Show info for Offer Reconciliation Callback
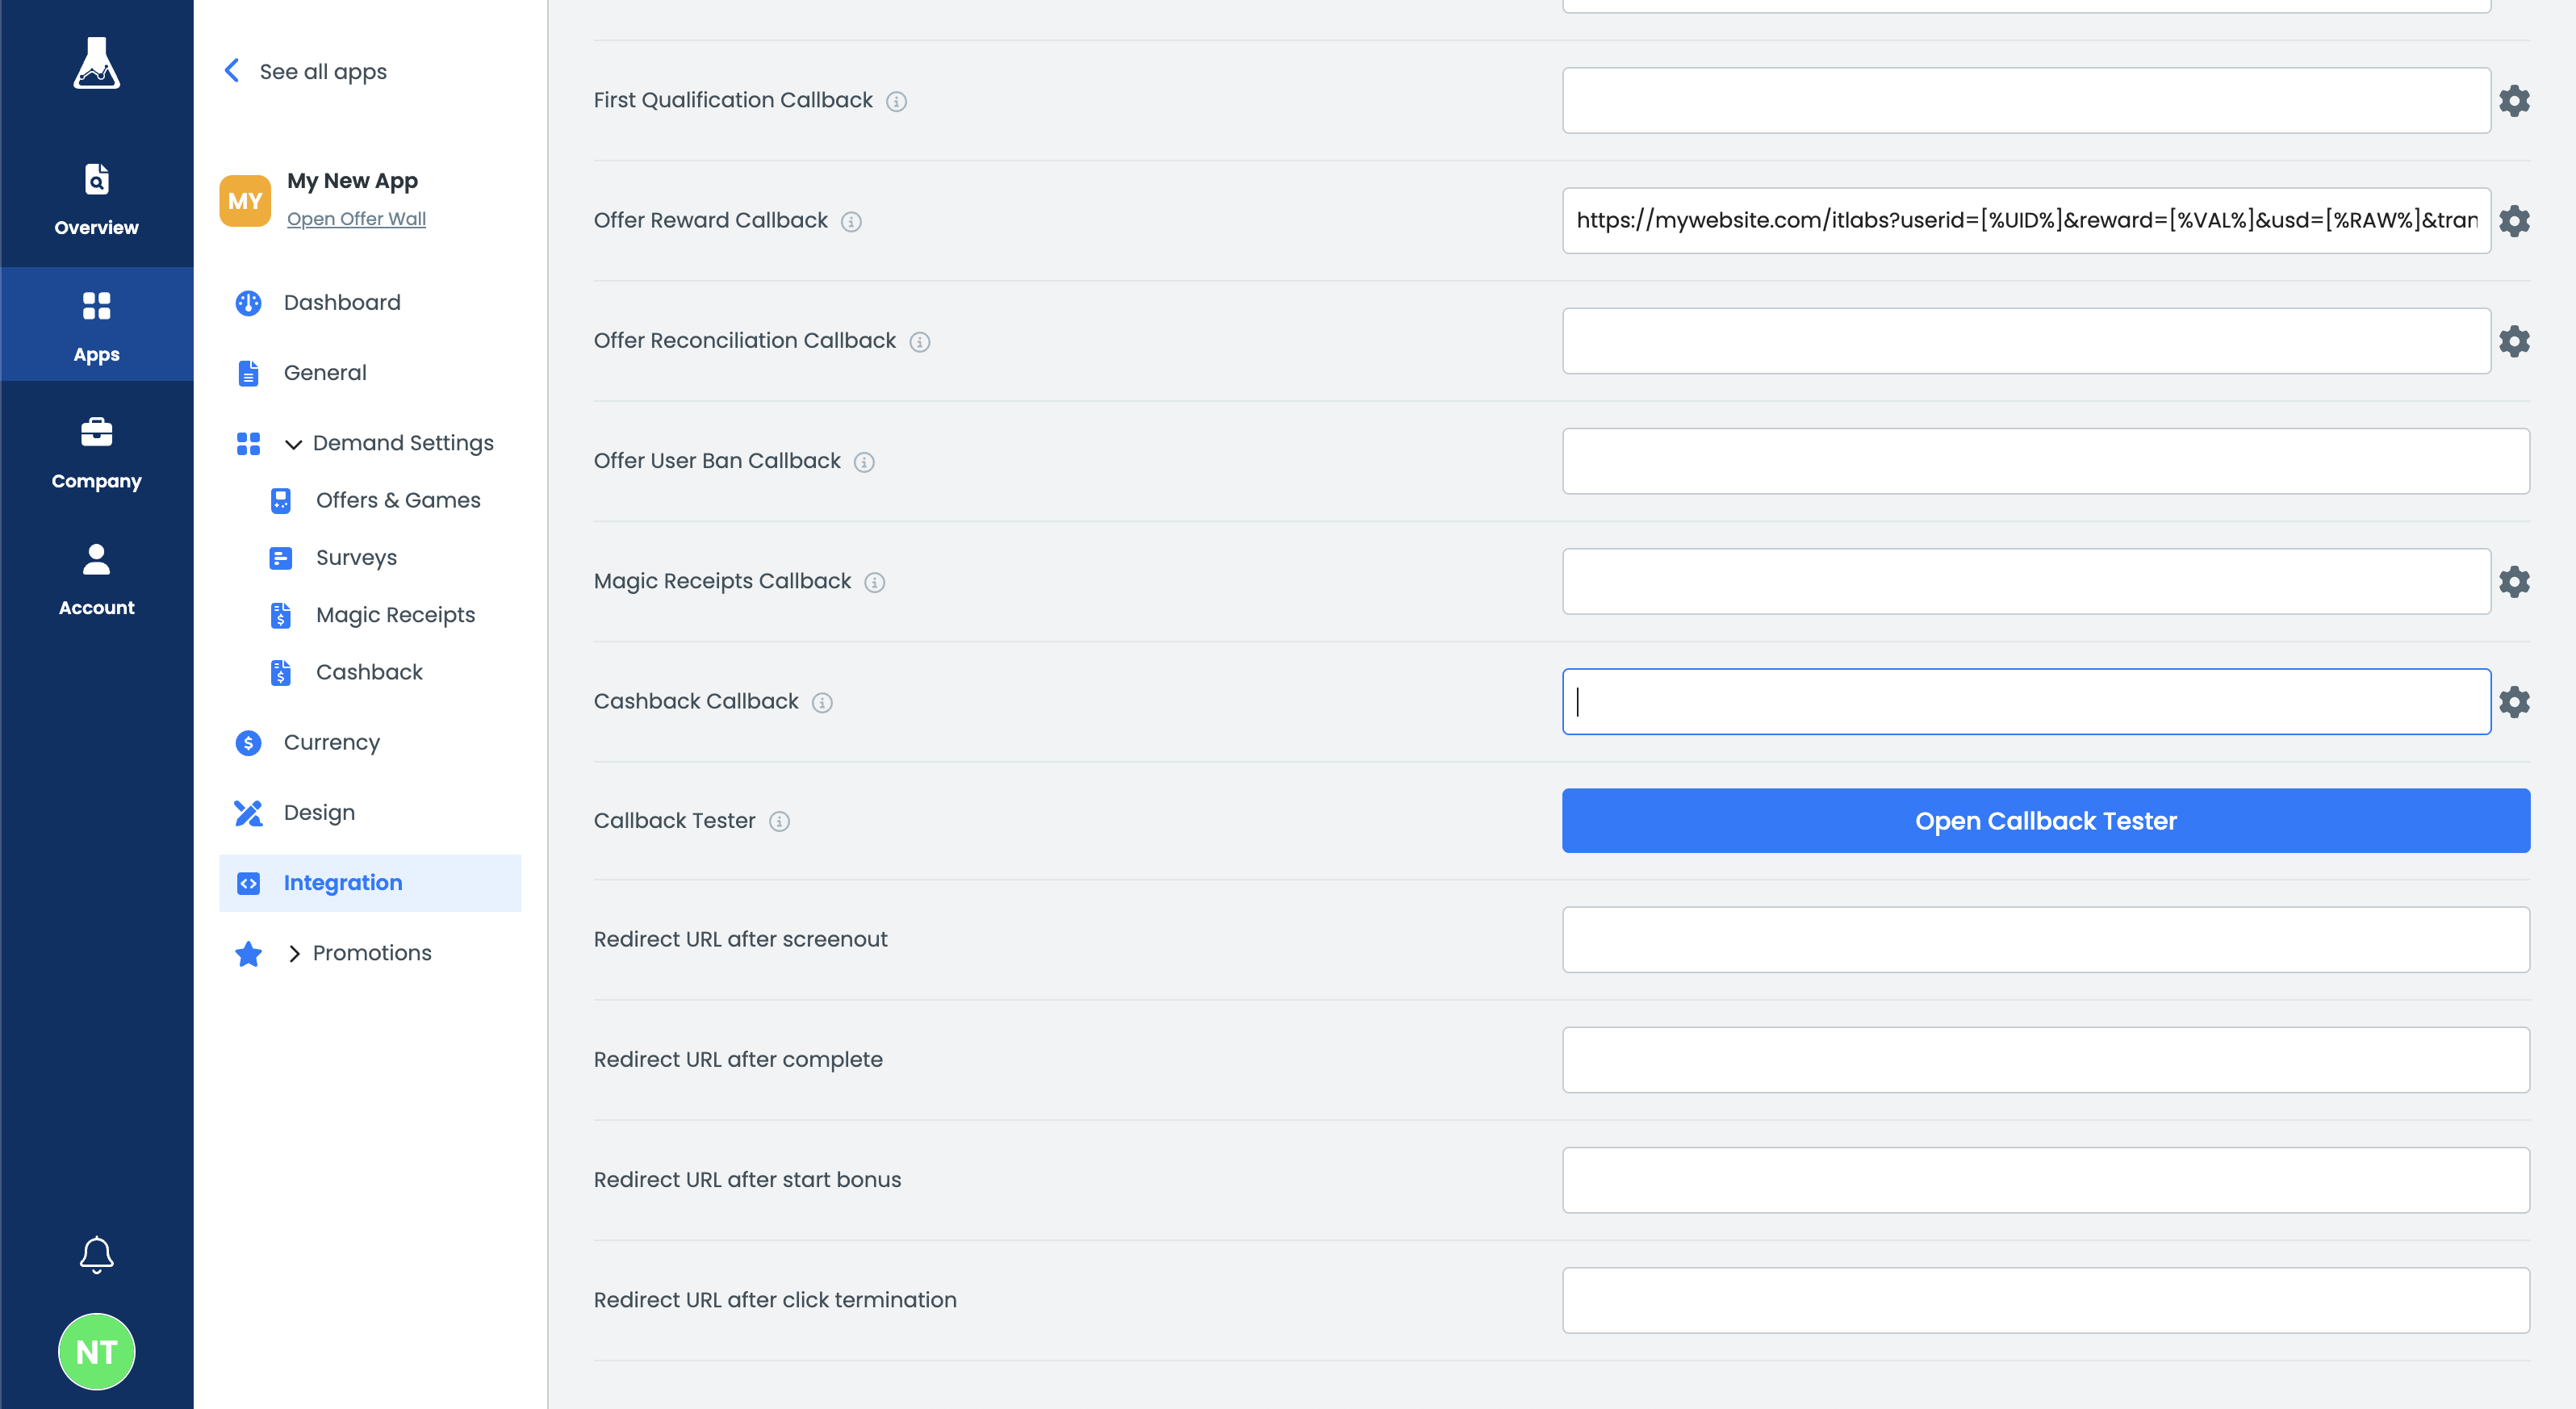Viewport: 2576px width, 1409px height. [920, 342]
